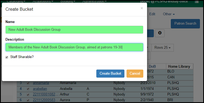Viewport: 204px width, 103px height.
Task: Click the date of birth 2/2/1940
Action: 147,100
